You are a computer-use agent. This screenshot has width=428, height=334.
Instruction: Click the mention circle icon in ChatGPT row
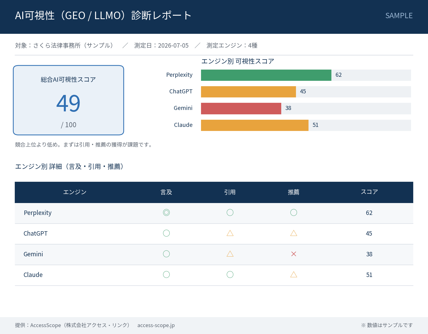point(166,233)
